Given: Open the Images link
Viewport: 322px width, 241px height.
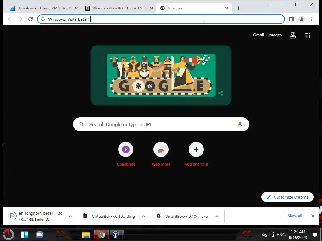Looking at the screenshot, I should [x=275, y=35].
